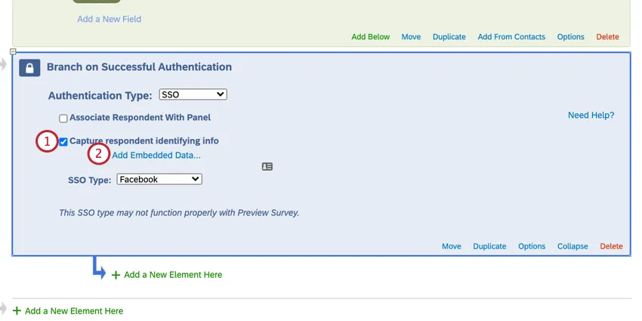Click the lock icon on the authentication branch
Screen dimensions: 642x321
[x=29, y=68]
